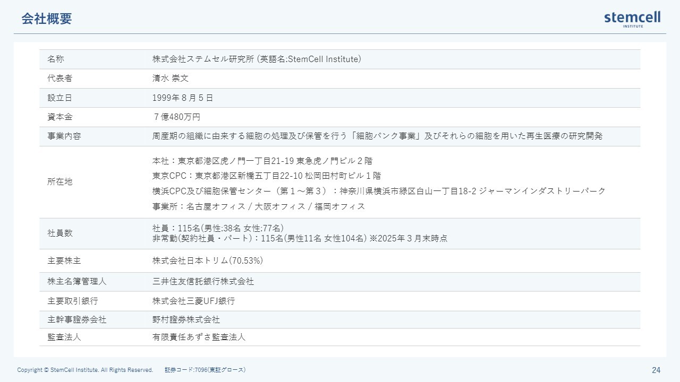Select 野村證券株式会社 text
The height and width of the screenshot is (382, 680).
(186, 320)
